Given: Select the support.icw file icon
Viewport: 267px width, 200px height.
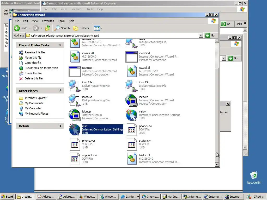Looking at the screenshot, I should click(75, 159).
